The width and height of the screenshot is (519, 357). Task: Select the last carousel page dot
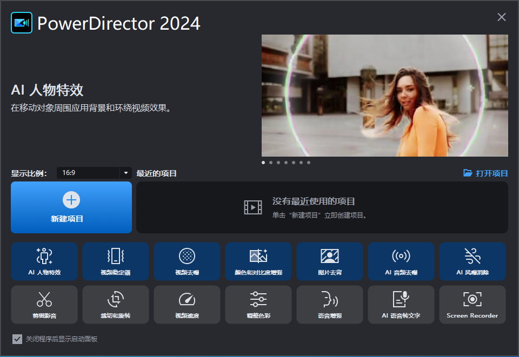coord(309,163)
